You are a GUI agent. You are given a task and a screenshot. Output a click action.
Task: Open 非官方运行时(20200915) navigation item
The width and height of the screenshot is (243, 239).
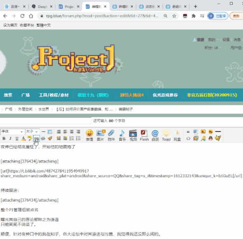(x=212, y=95)
